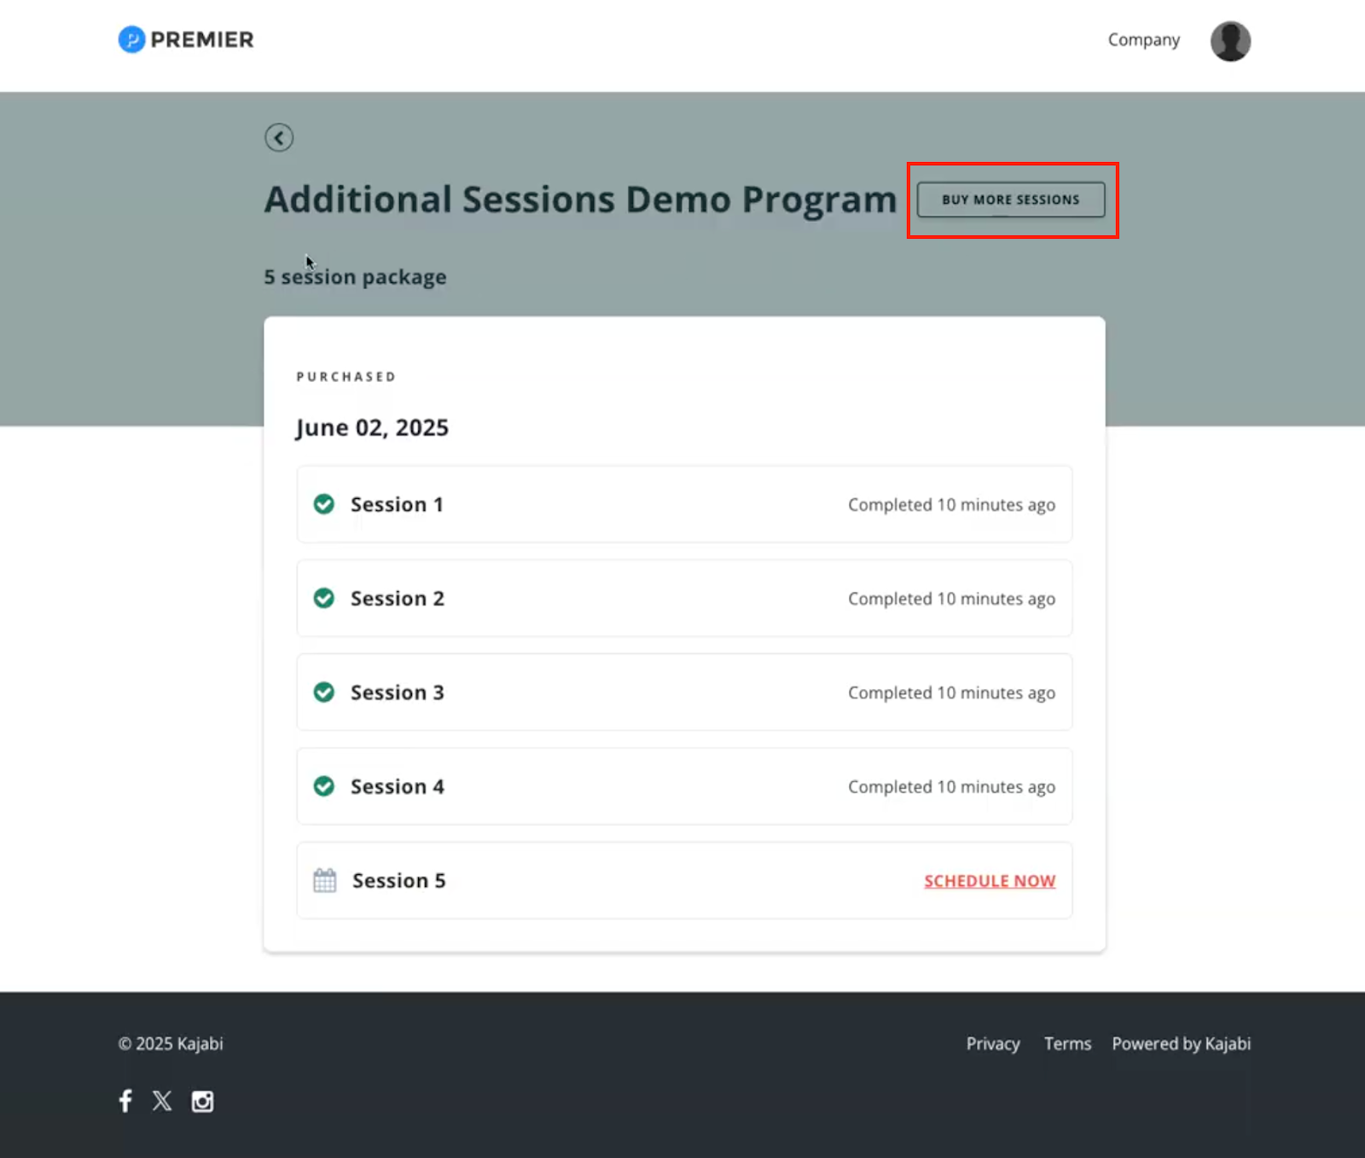Click the completed status icon for Session 4

point(324,785)
